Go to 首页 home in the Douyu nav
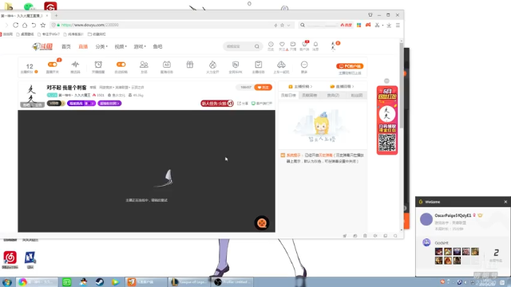 (66, 46)
